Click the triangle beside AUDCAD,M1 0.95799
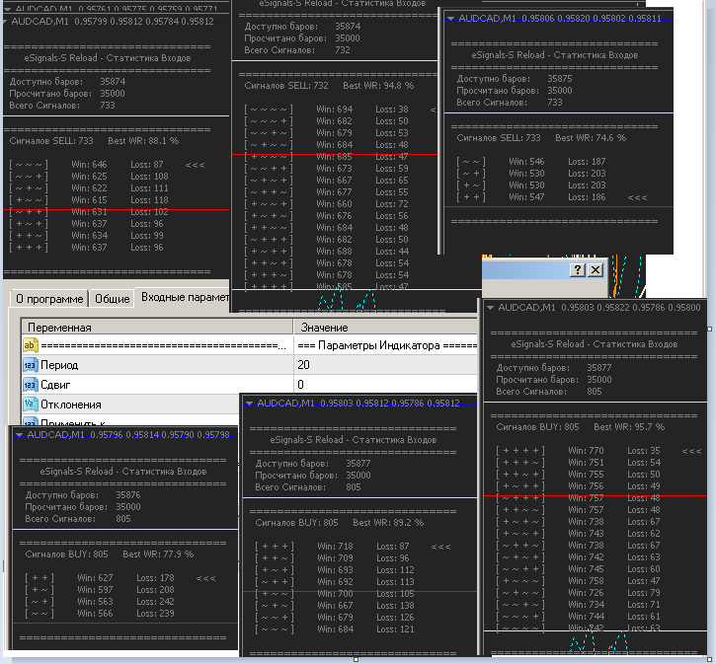716x664 pixels. (x=6, y=21)
